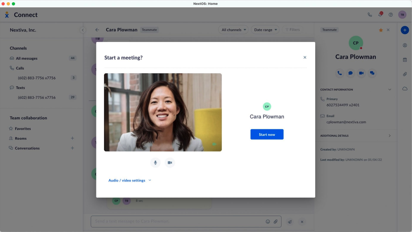
Task: Open Rooms in Team collaboration
Action: [x=21, y=138]
